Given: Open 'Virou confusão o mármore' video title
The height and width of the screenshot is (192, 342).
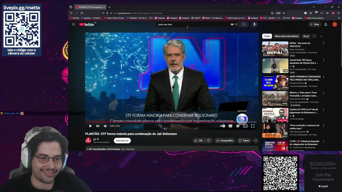Looking at the screenshot, I should (304, 127).
